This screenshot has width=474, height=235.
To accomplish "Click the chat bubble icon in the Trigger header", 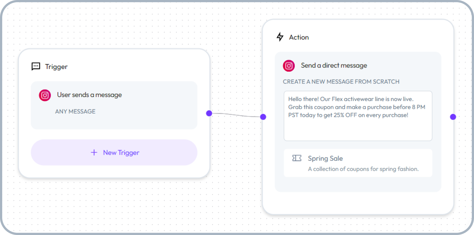I will [35, 66].
